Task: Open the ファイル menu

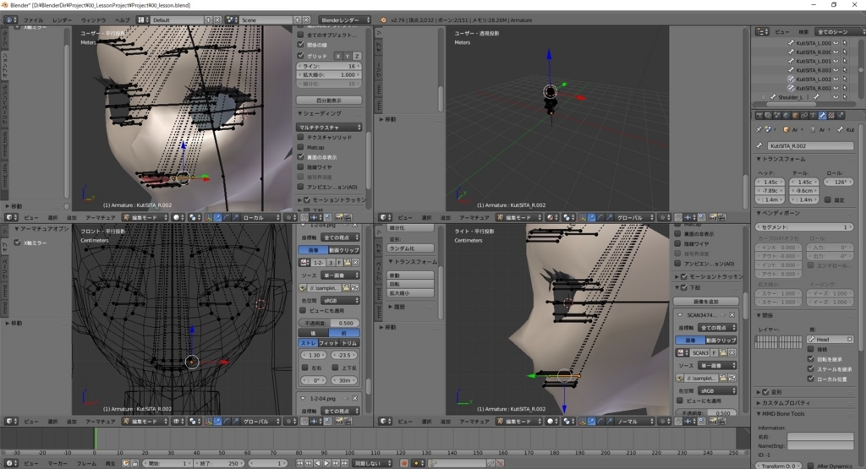Action: click(33, 20)
